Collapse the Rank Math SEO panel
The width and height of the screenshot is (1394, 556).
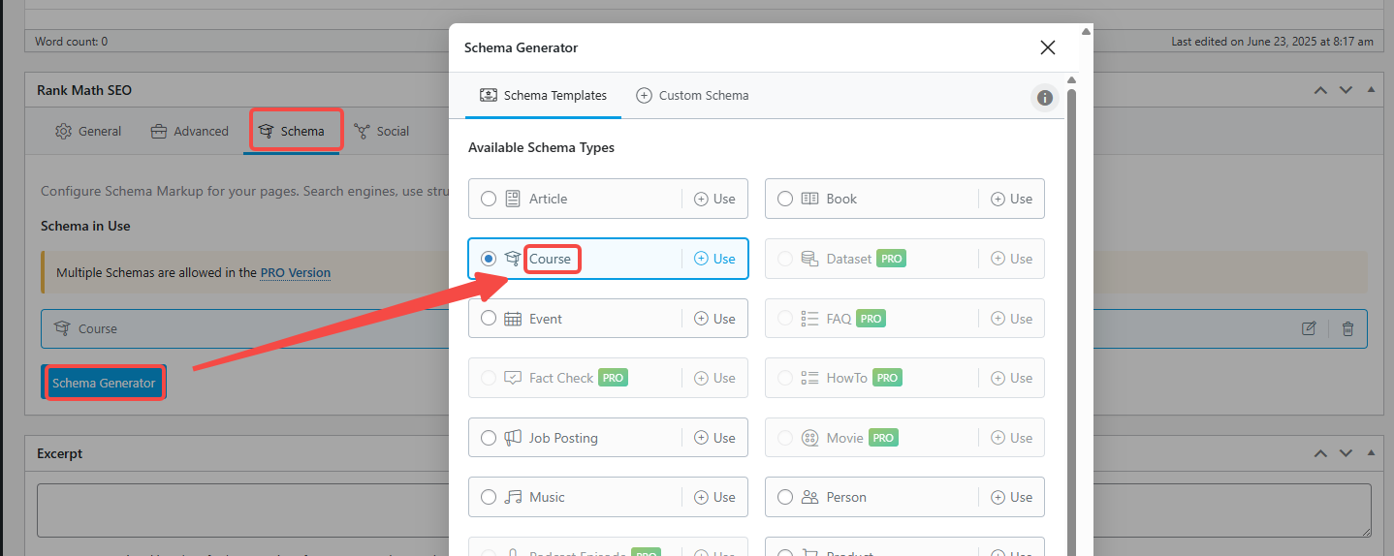[1371, 90]
